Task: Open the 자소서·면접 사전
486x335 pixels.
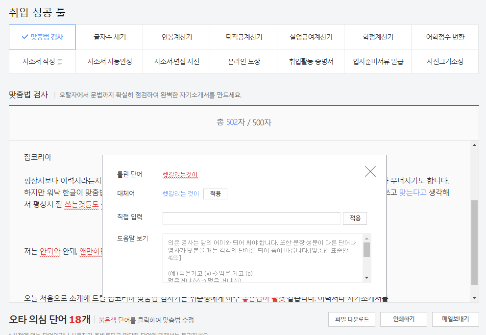Action: pyautogui.click(x=176, y=61)
